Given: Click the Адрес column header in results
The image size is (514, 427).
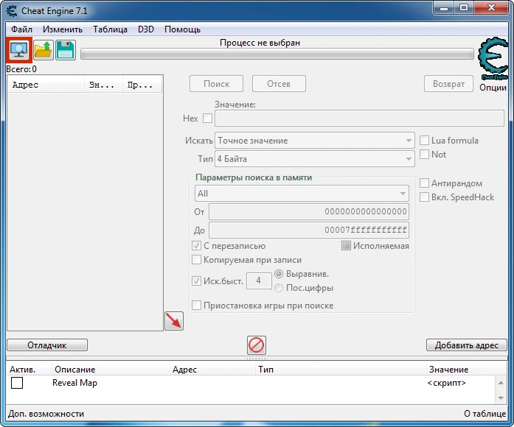Looking at the screenshot, I should (x=46, y=85).
